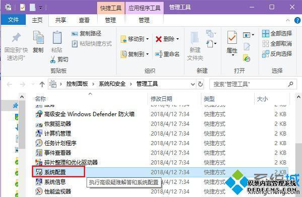Open the Shortcut Tools Manage tab

110,20
